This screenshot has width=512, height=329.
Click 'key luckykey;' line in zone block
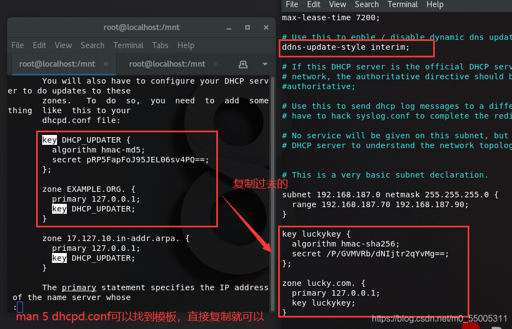coord(323,303)
